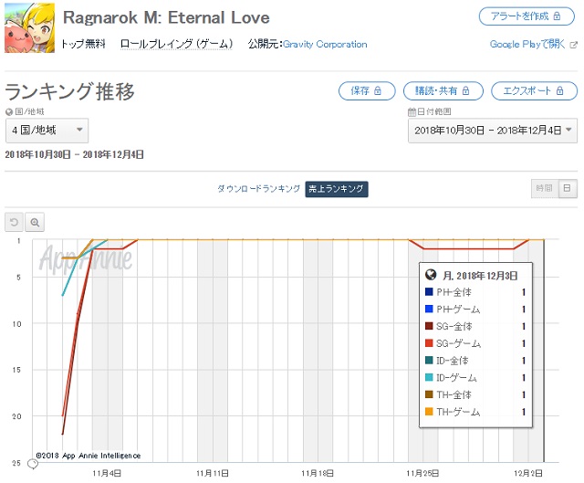This screenshot has width=584, height=483.
Task: Click the external link icon beside Google Play
Action: click(574, 45)
